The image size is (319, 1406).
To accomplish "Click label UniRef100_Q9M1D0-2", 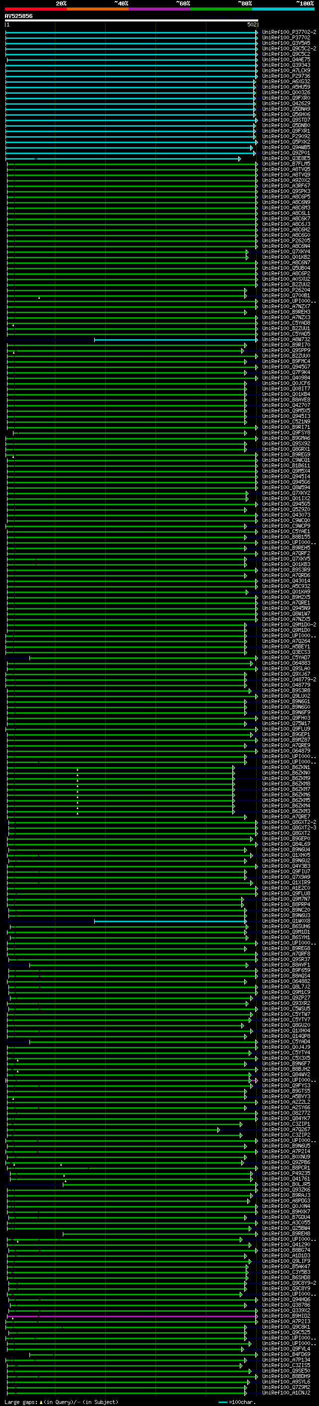I will [x=289, y=624].
